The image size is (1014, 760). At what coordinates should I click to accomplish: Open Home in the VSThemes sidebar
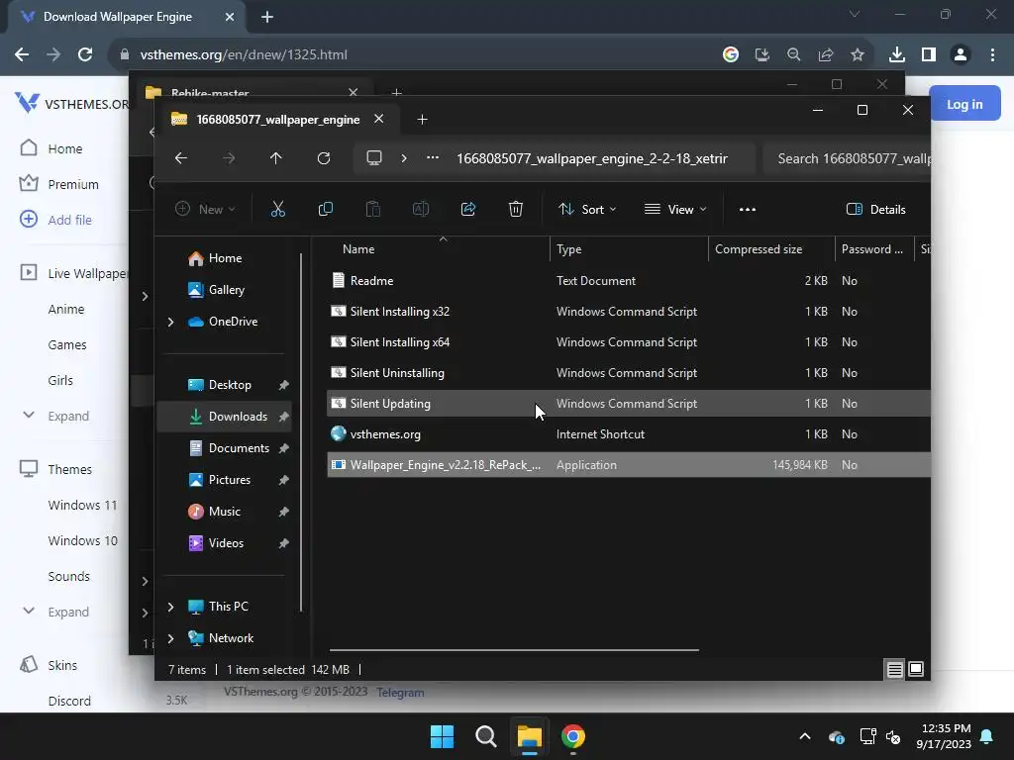tap(64, 148)
